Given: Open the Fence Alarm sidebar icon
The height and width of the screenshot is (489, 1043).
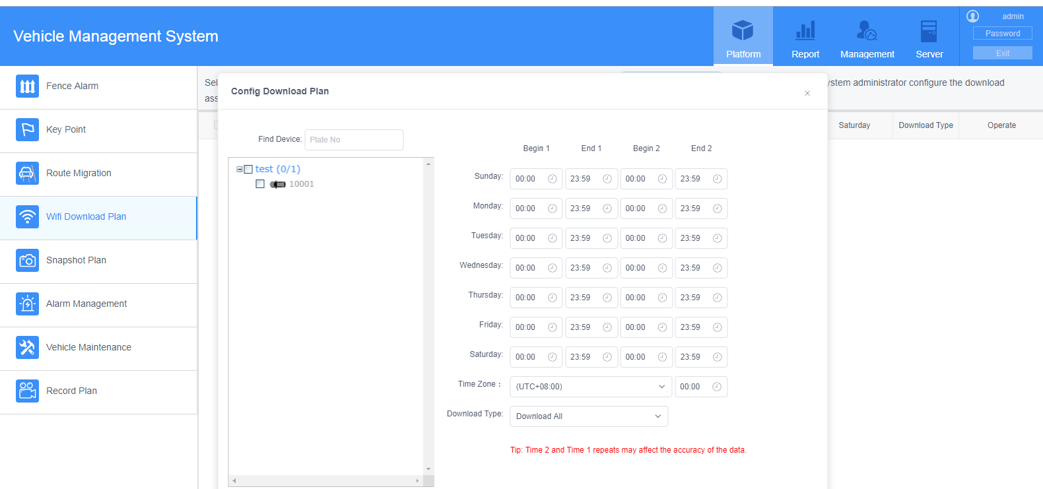Looking at the screenshot, I should click(27, 86).
